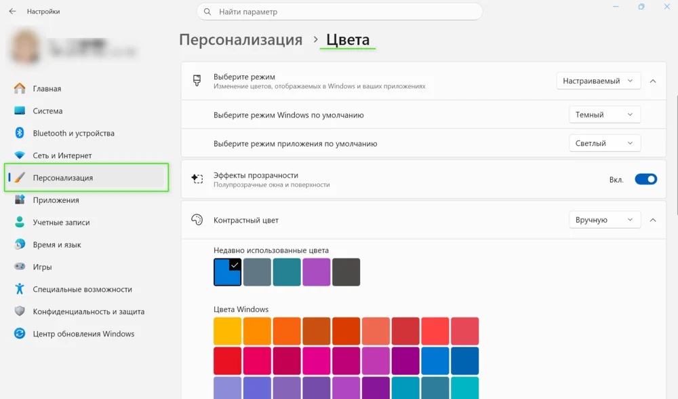Select the teal recent color swatch
The height and width of the screenshot is (399, 678).
[287, 272]
